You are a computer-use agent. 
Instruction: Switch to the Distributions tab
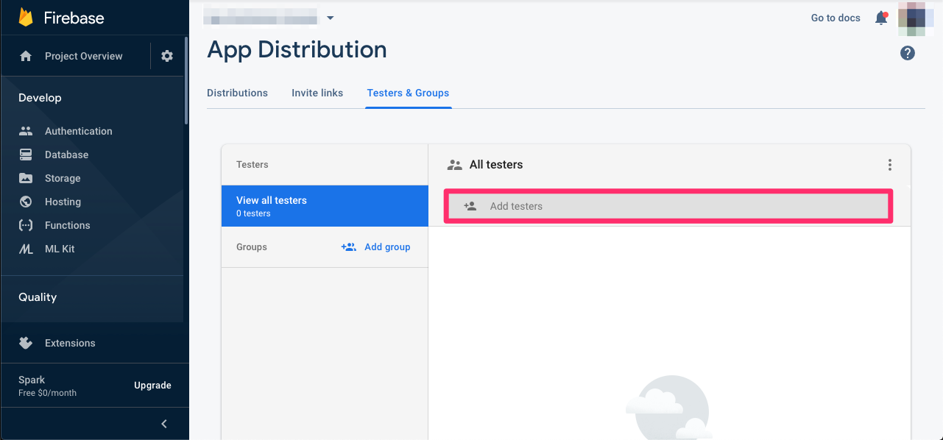tap(237, 93)
